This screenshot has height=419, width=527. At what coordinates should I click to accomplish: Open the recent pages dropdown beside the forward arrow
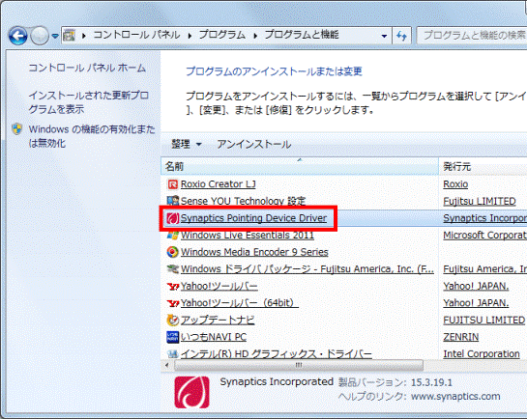click(x=55, y=35)
